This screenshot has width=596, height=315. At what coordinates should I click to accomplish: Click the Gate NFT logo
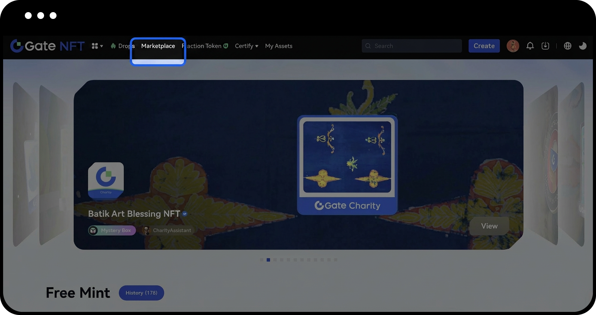47,46
